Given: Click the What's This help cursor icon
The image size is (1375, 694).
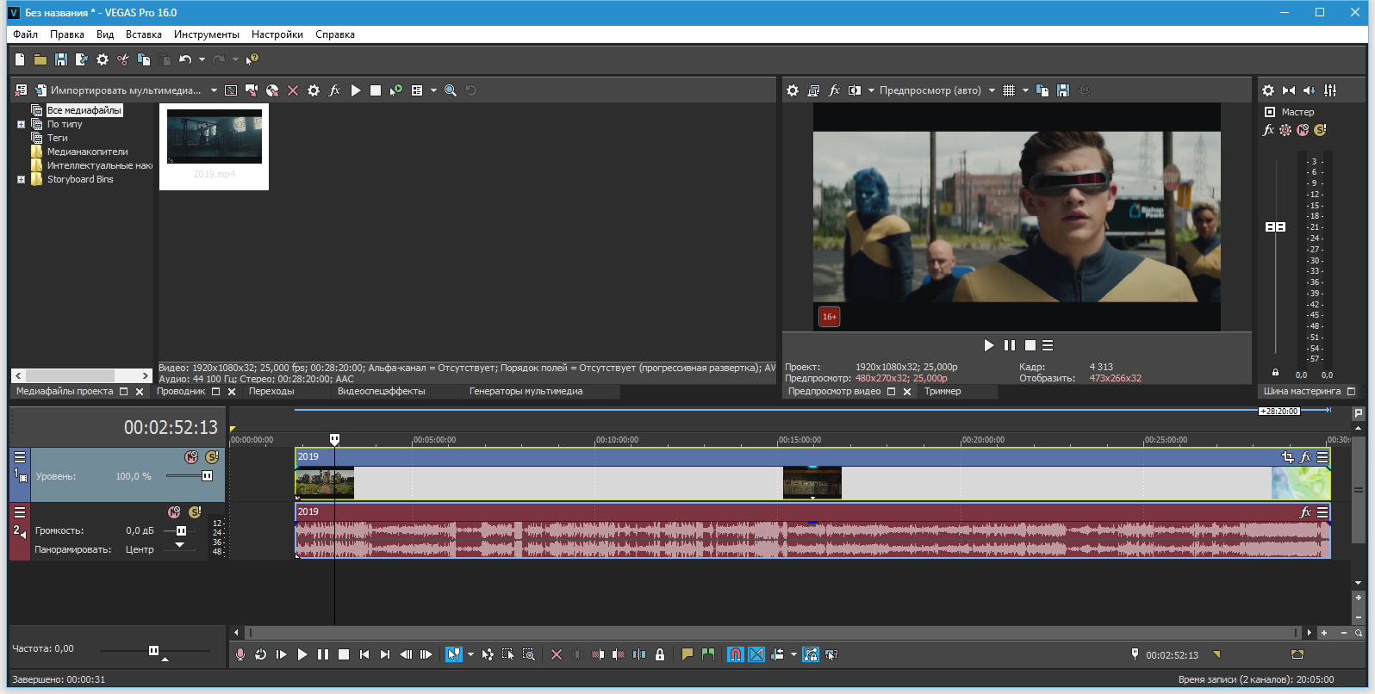Looking at the screenshot, I should [252, 59].
